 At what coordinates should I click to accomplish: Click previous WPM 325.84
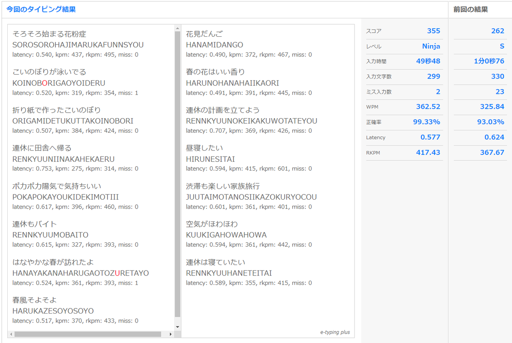point(492,107)
